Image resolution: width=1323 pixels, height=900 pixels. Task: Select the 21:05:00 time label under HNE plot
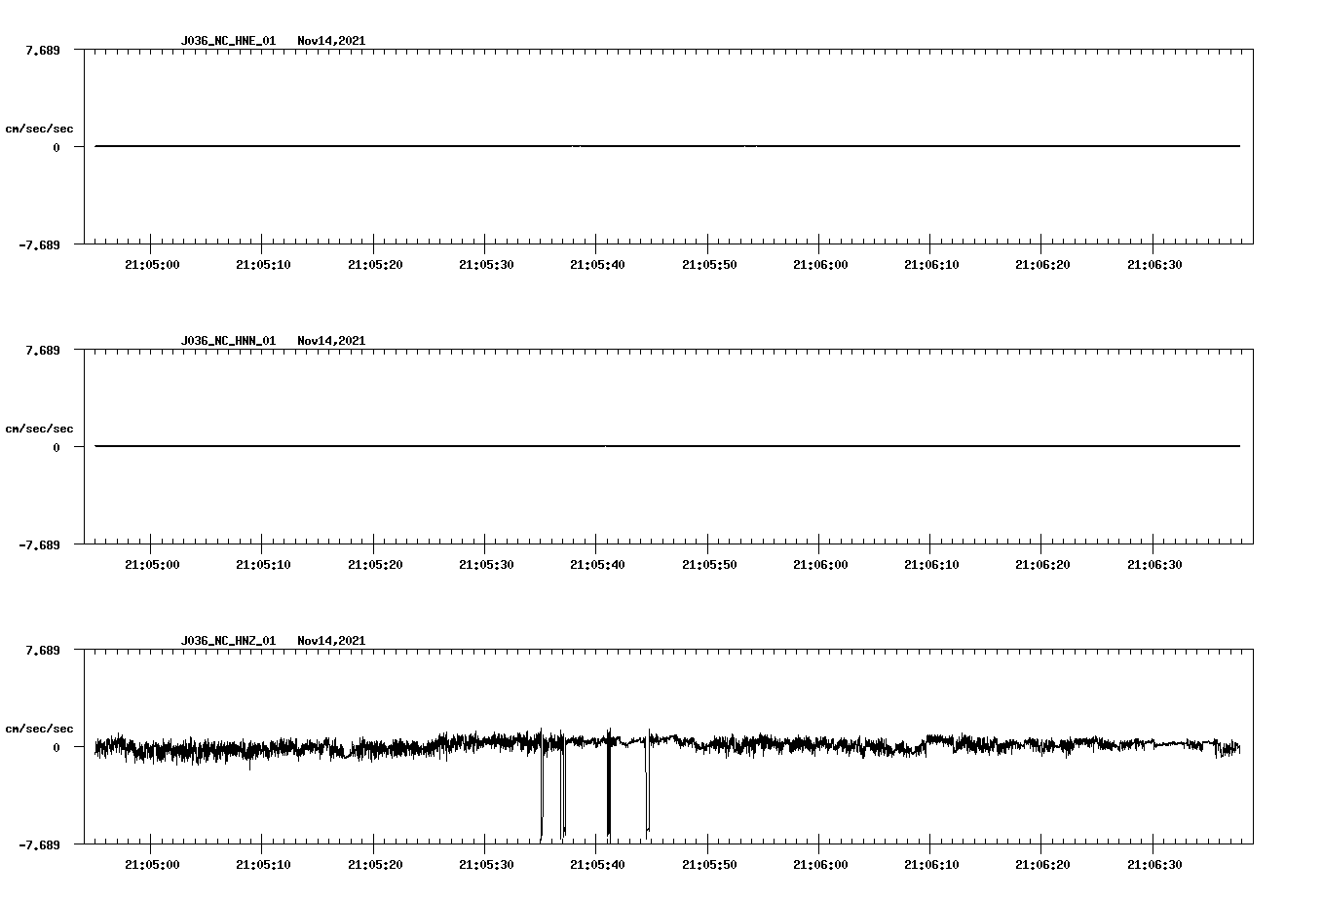152,265
